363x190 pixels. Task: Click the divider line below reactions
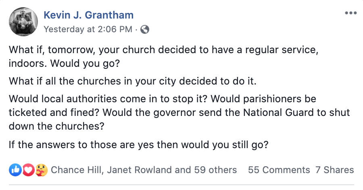(x=181, y=185)
